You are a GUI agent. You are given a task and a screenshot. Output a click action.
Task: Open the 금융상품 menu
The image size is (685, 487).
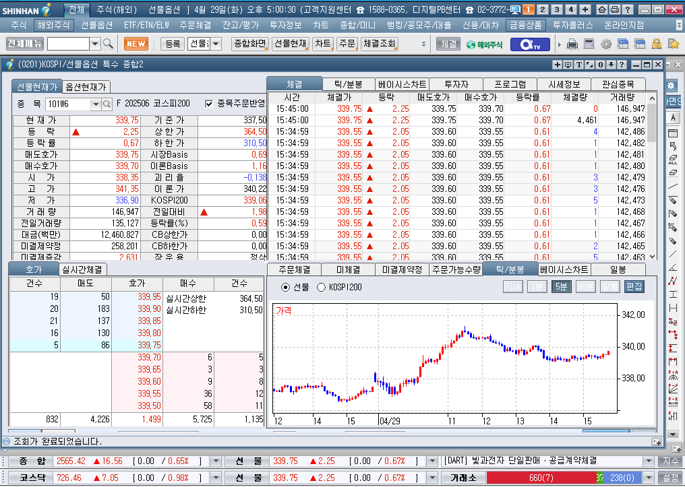pyautogui.click(x=525, y=26)
